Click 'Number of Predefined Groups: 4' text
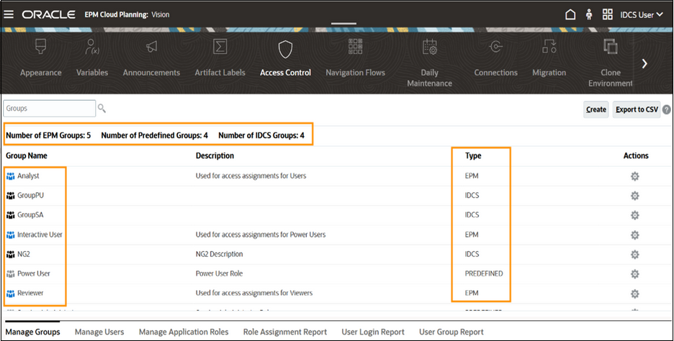The width and height of the screenshot is (674, 341). pos(154,135)
